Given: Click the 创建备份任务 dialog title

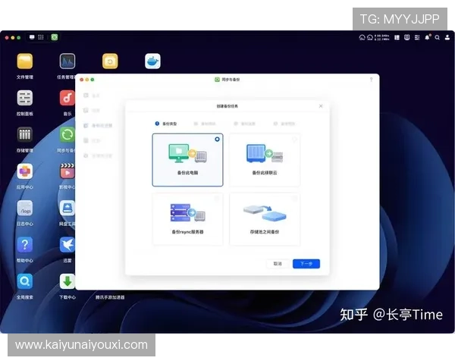Looking at the screenshot, I should [227, 106].
